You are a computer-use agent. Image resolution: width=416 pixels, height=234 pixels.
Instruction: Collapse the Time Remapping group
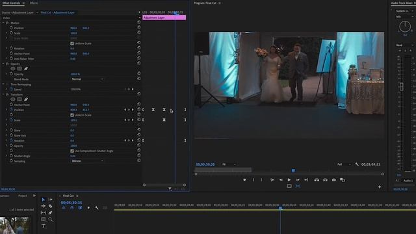tap(3, 84)
